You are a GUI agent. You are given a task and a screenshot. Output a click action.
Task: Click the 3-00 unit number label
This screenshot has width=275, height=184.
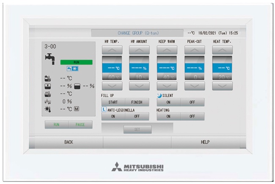(x=50, y=46)
